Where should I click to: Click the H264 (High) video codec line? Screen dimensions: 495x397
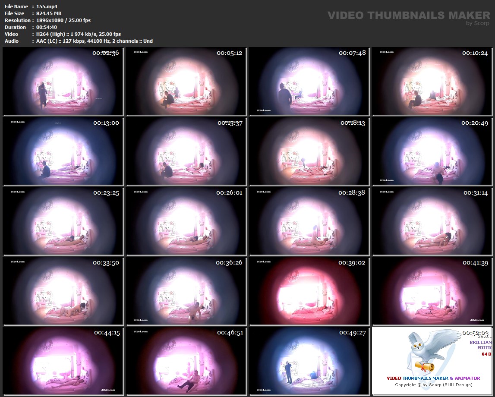(79, 34)
